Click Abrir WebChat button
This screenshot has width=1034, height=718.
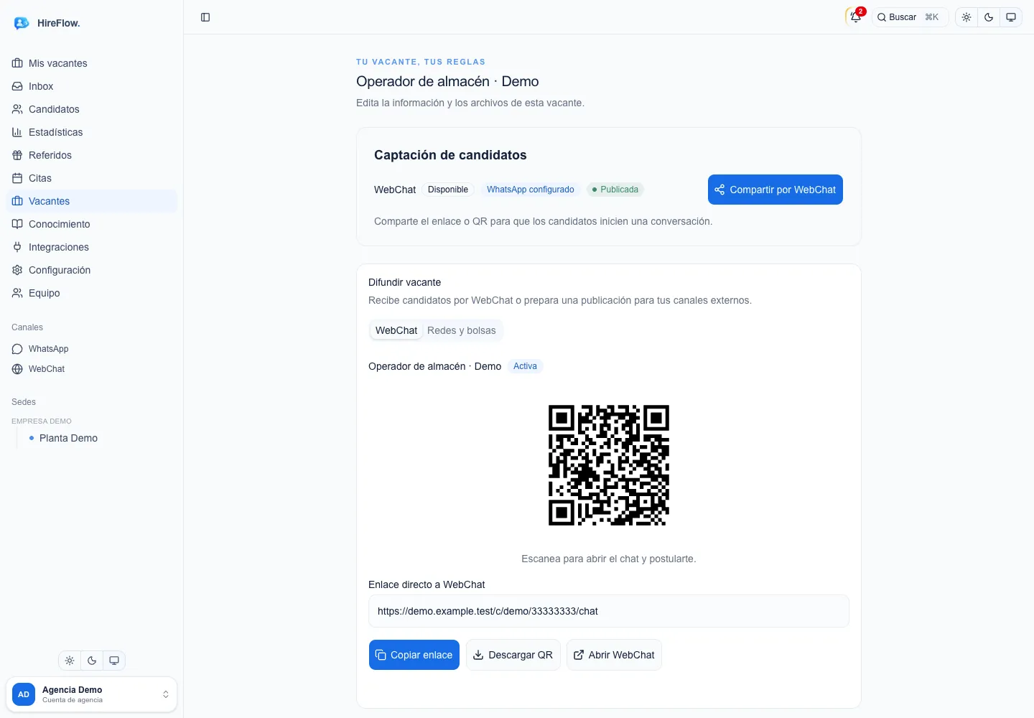[x=614, y=655]
